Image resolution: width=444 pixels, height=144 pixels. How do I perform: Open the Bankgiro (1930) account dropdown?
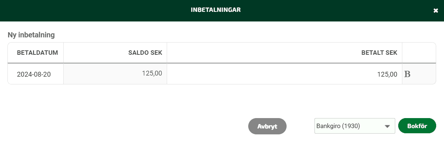(x=355, y=126)
